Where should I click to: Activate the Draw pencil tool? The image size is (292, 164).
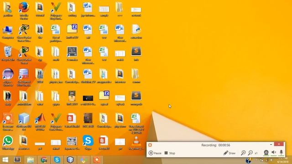pos(229,153)
